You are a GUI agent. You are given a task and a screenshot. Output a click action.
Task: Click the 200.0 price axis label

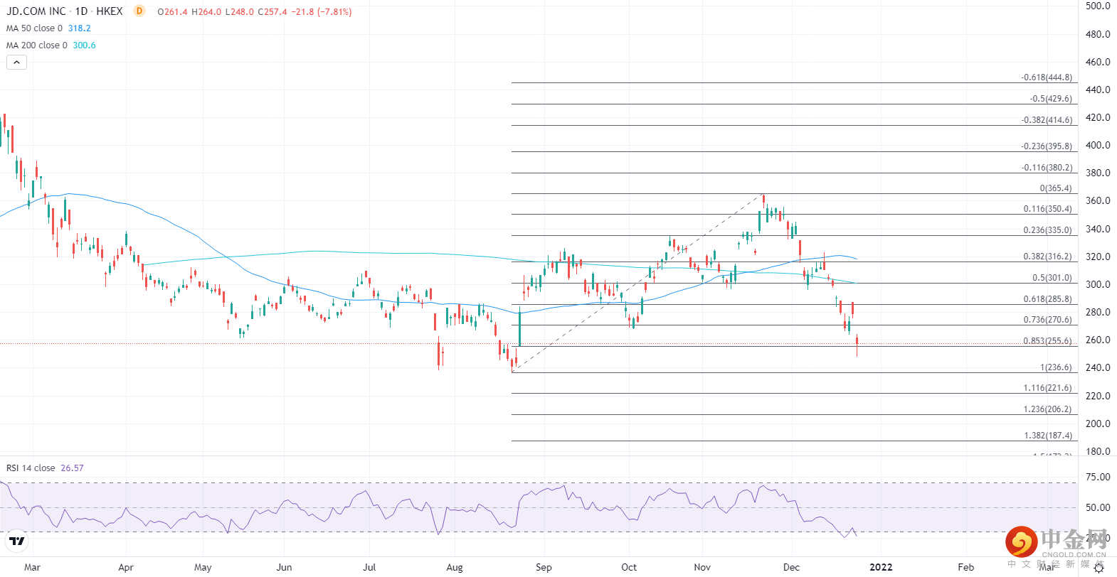coord(1098,424)
